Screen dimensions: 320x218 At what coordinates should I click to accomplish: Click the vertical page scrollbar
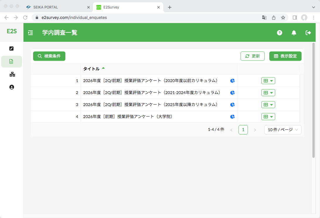coord(314,100)
